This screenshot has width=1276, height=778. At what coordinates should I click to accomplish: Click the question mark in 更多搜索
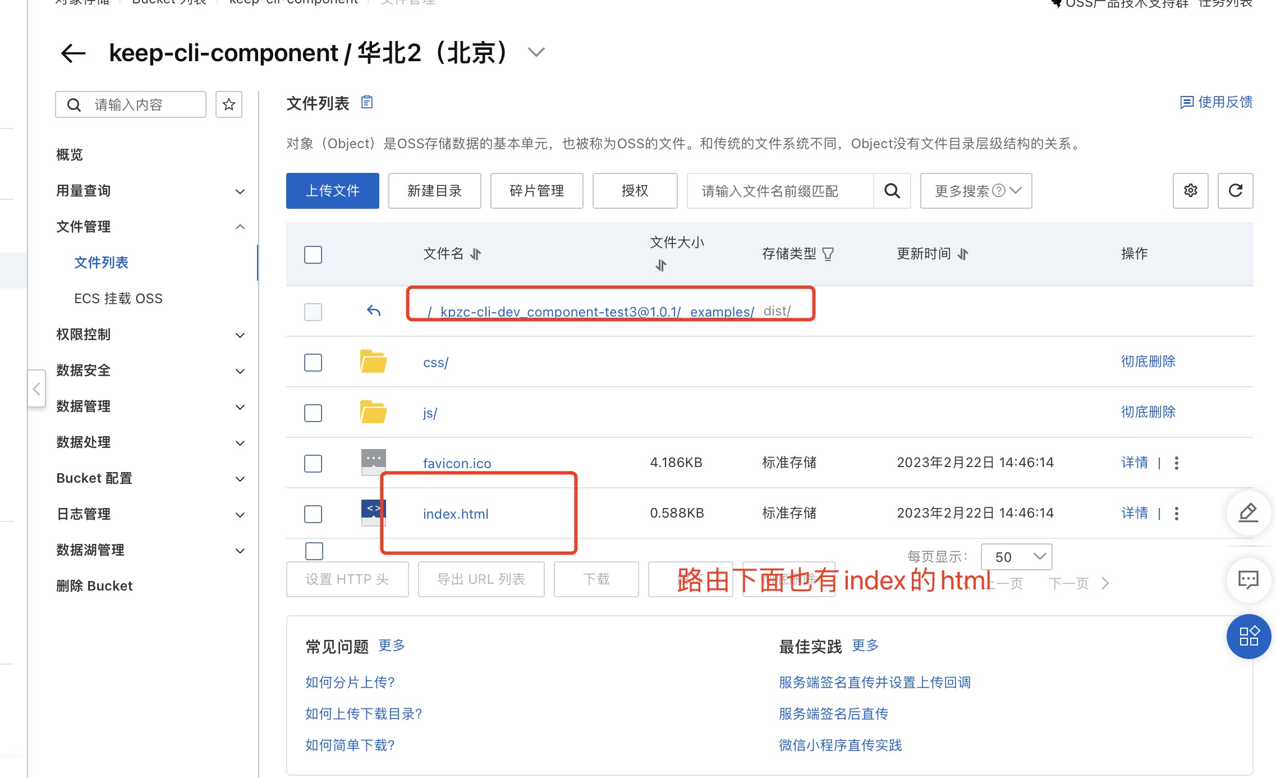pyautogui.click(x=998, y=191)
